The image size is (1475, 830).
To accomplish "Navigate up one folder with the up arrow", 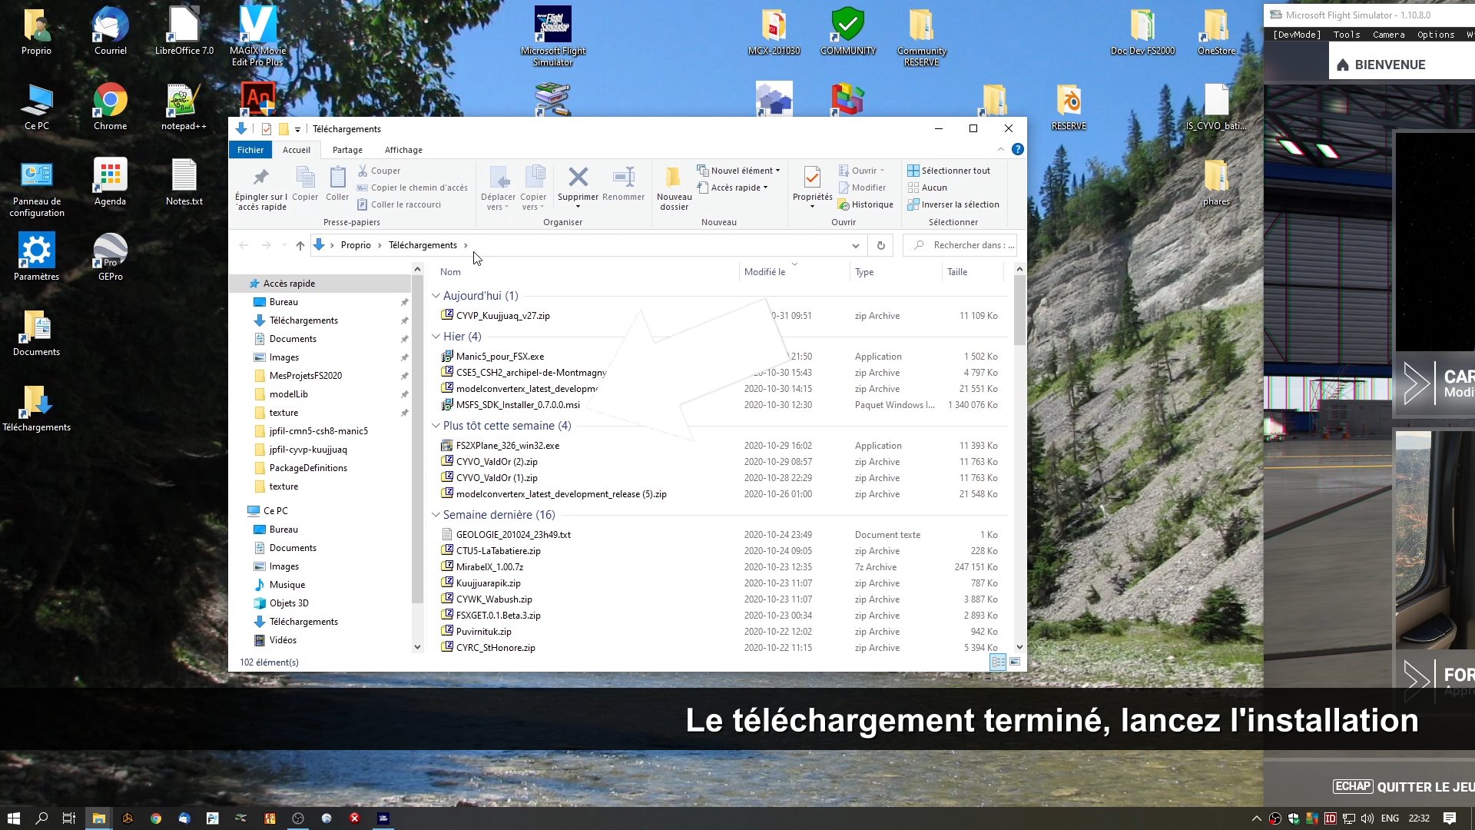I will (300, 245).
